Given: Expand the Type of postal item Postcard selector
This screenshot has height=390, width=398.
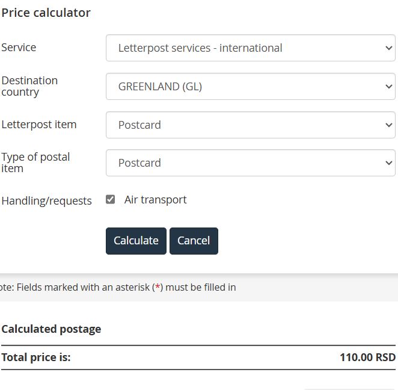Looking at the screenshot, I should pos(251,163).
